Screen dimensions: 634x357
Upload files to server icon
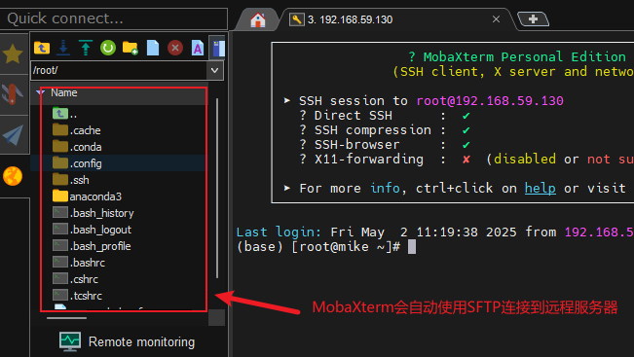(86, 48)
